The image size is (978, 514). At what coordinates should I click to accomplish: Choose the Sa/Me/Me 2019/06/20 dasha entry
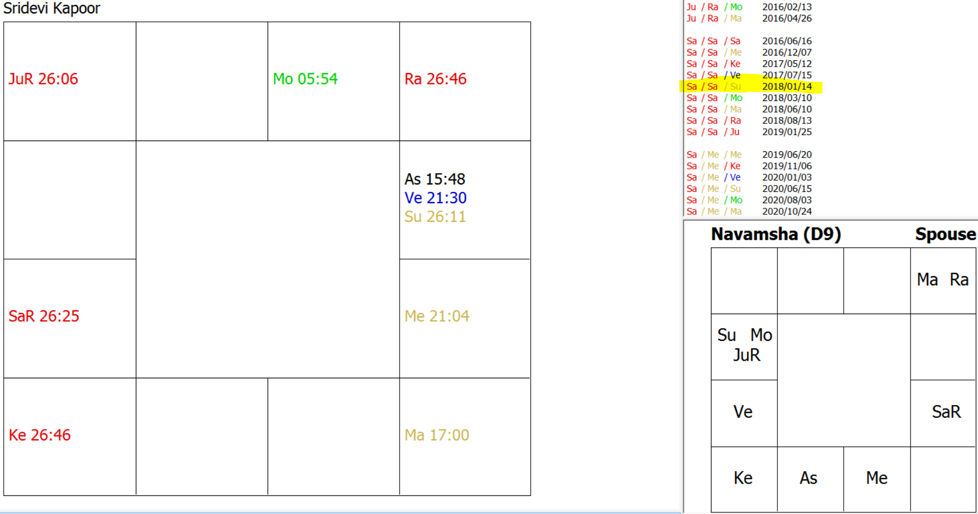point(749,155)
